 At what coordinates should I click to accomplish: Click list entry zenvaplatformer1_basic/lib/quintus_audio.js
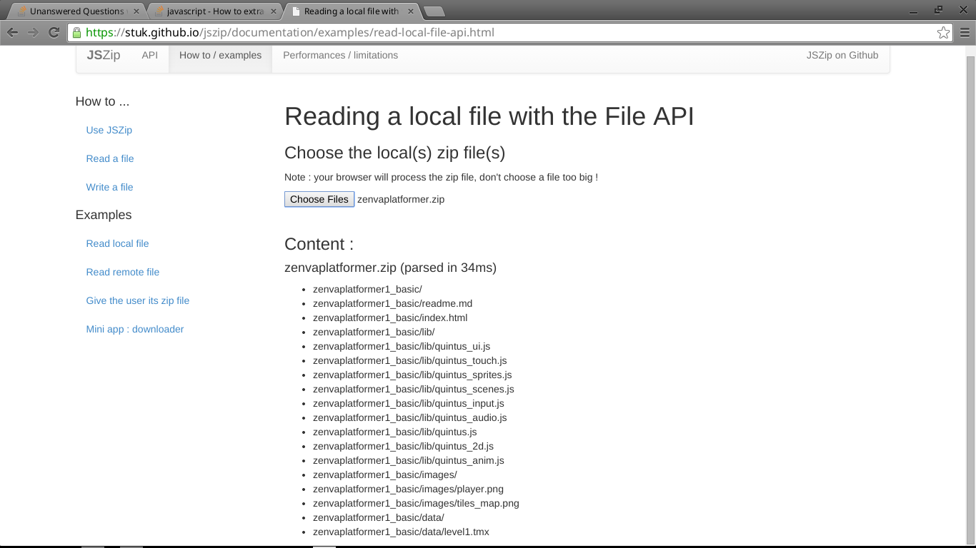click(410, 417)
